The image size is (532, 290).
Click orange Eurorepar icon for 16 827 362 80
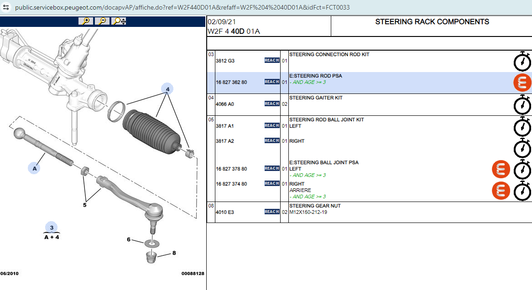pos(522,83)
